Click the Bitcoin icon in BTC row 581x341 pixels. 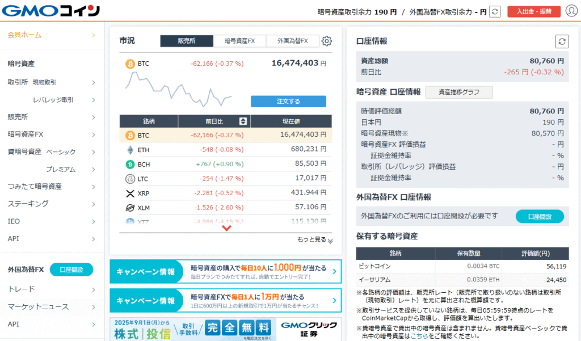pos(129,135)
